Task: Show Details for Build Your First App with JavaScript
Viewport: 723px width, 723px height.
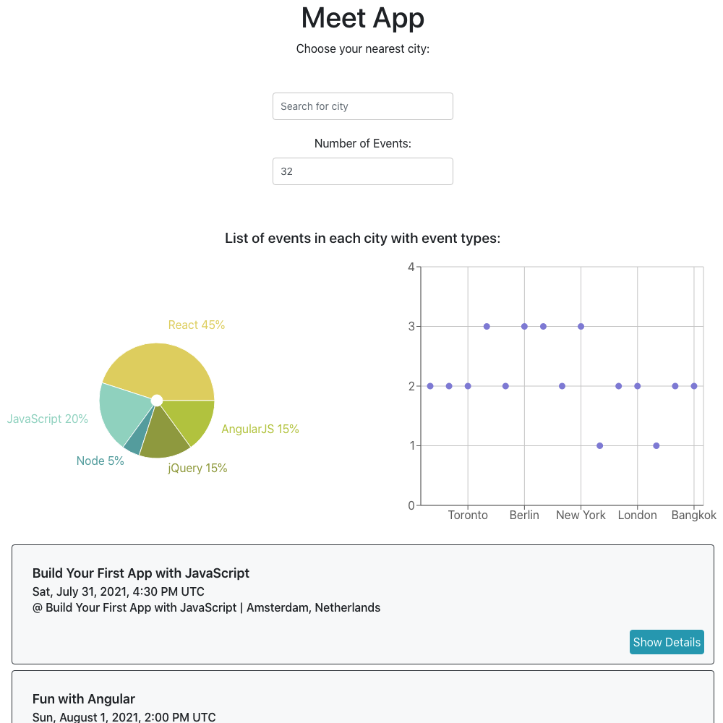Action: click(x=666, y=642)
